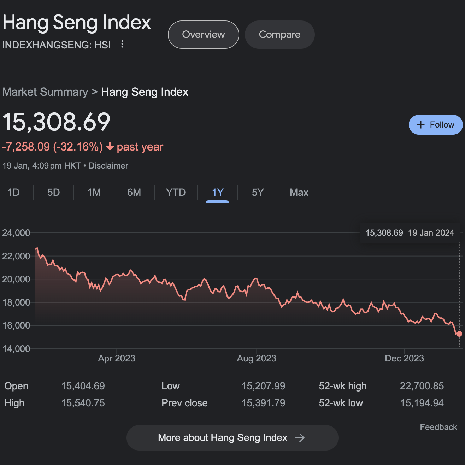The height and width of the screenshot is (465, 465).
Task: Click the 52-wk high stat label
Action: tap(343, 386)
